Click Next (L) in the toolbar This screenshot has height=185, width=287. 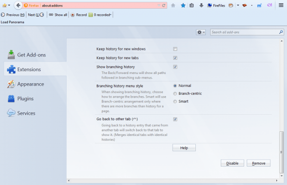pyautogui.click(x=36, y=15)
